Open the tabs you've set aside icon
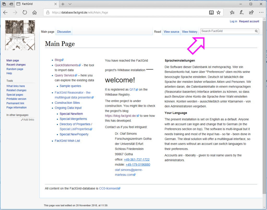 tap(4, 4)
